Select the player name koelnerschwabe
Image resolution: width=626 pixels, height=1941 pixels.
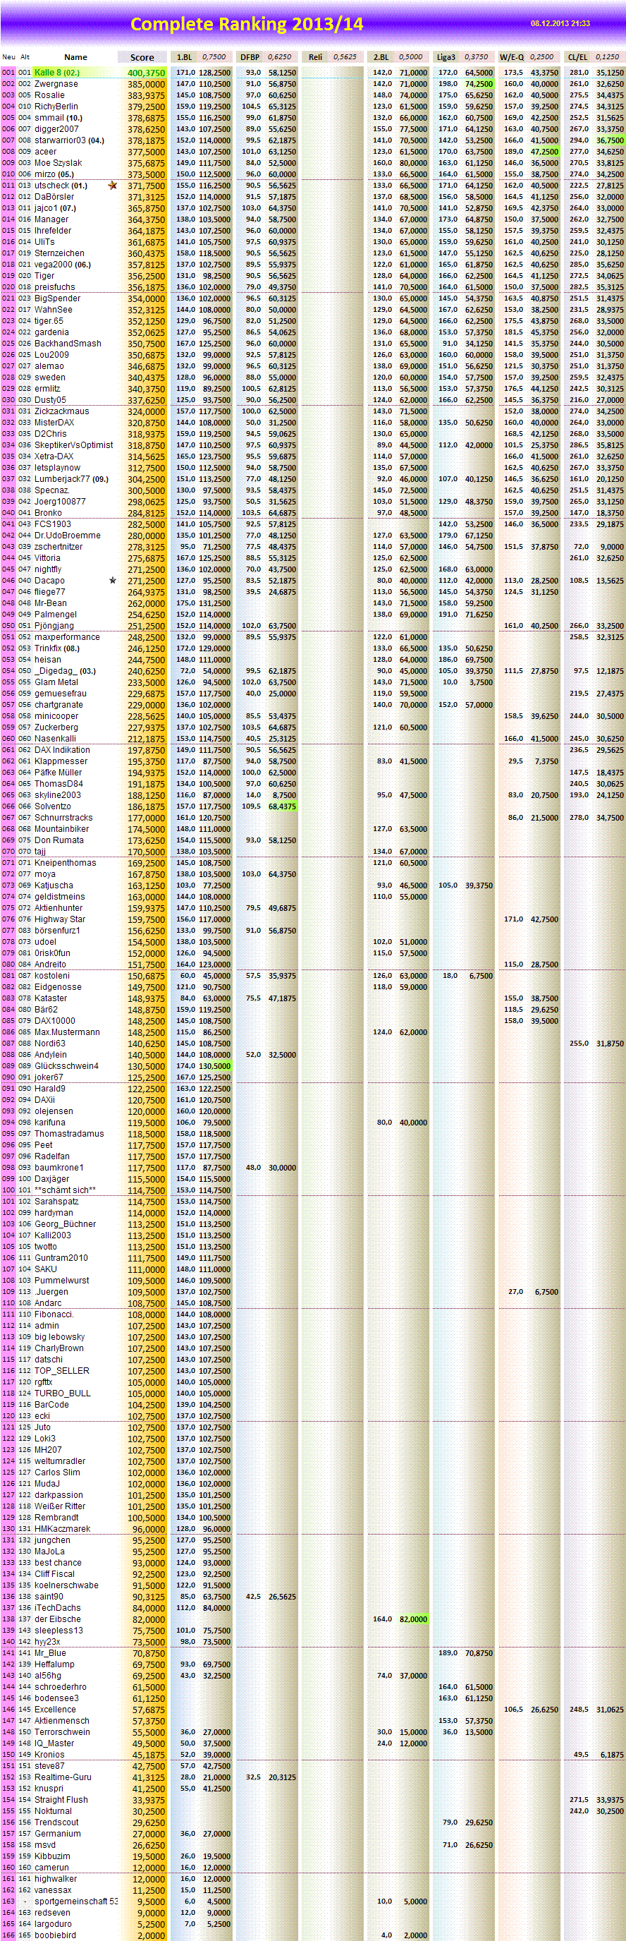point(66,1585)
